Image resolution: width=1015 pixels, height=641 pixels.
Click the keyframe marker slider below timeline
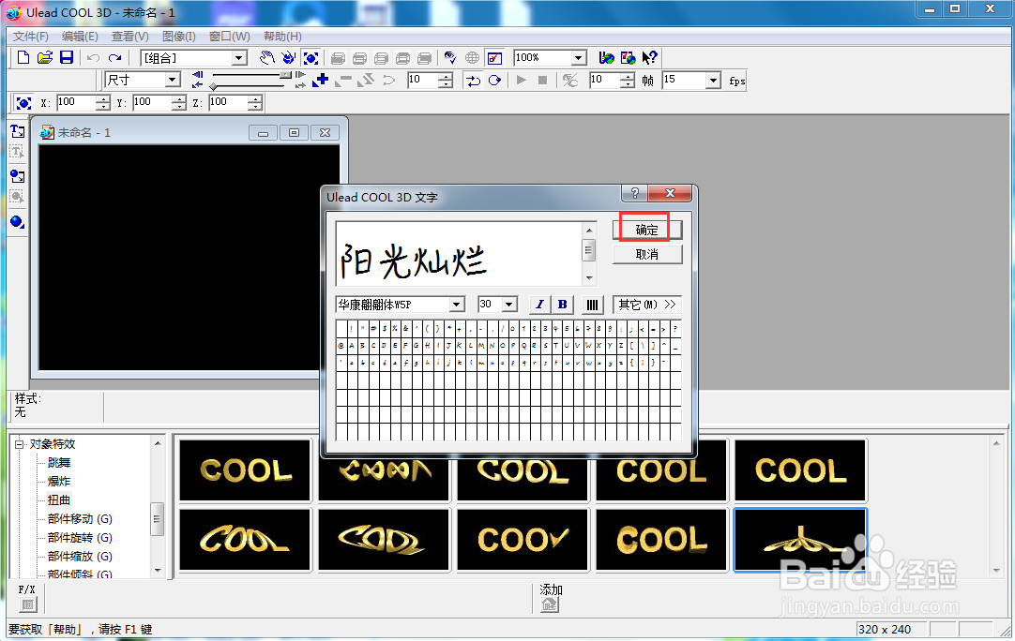click(x=213, y=85)
